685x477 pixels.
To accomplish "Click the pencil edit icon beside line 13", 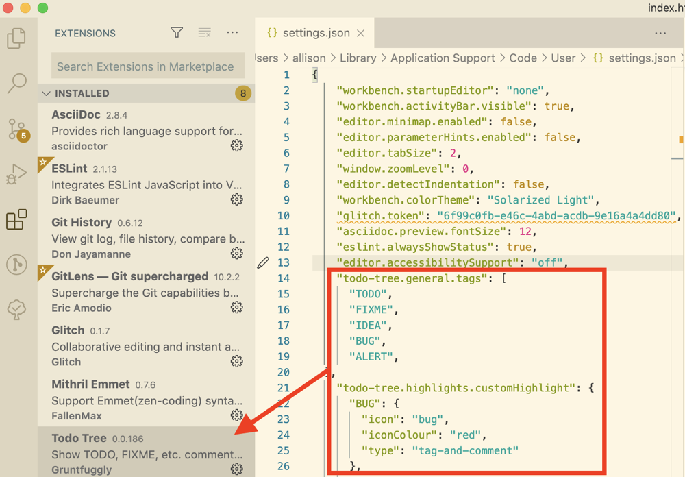I will tap(263, 262).
